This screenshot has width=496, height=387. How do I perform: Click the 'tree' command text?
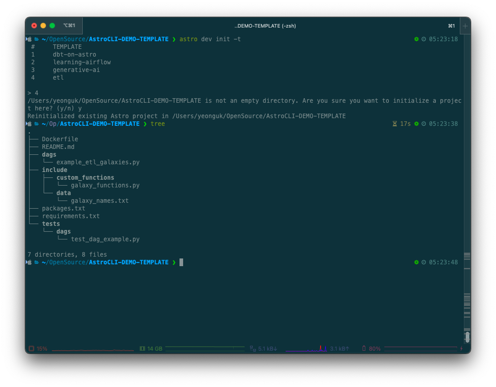(157, 124)
